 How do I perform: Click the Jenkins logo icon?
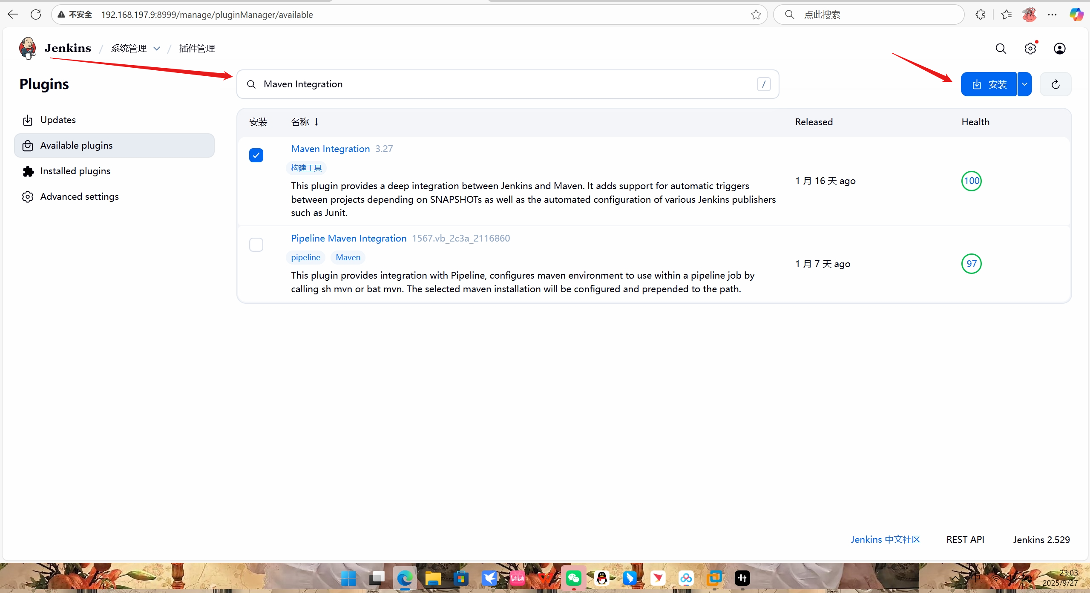(x=28, y=48)
